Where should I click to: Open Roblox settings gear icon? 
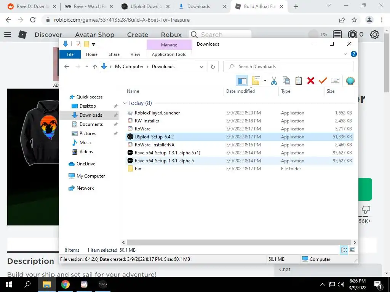pyautogui.click(x=375, y=35)
